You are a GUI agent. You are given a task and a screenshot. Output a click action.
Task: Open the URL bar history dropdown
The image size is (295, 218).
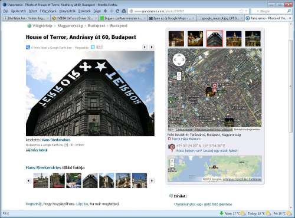click(246, 11)
